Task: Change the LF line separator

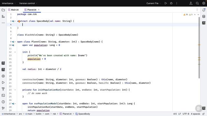Action: 180,114
